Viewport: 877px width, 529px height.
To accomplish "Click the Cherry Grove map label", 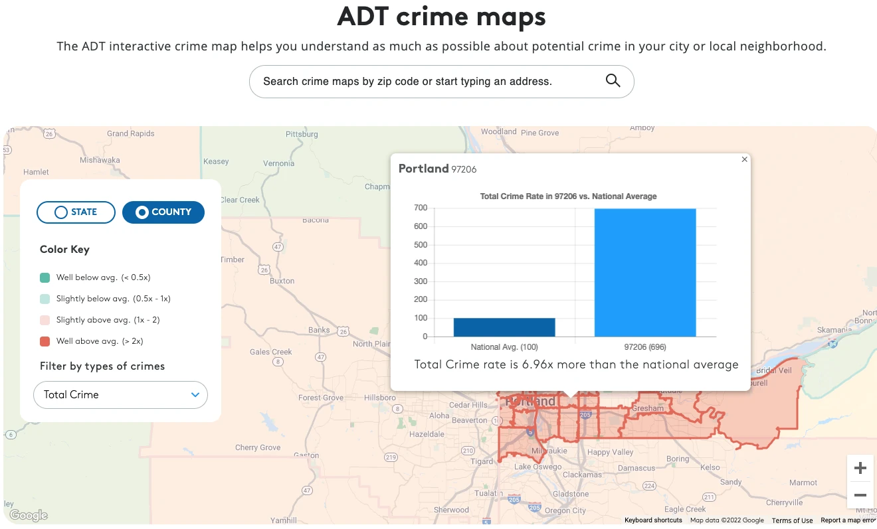I will point(258,447).
